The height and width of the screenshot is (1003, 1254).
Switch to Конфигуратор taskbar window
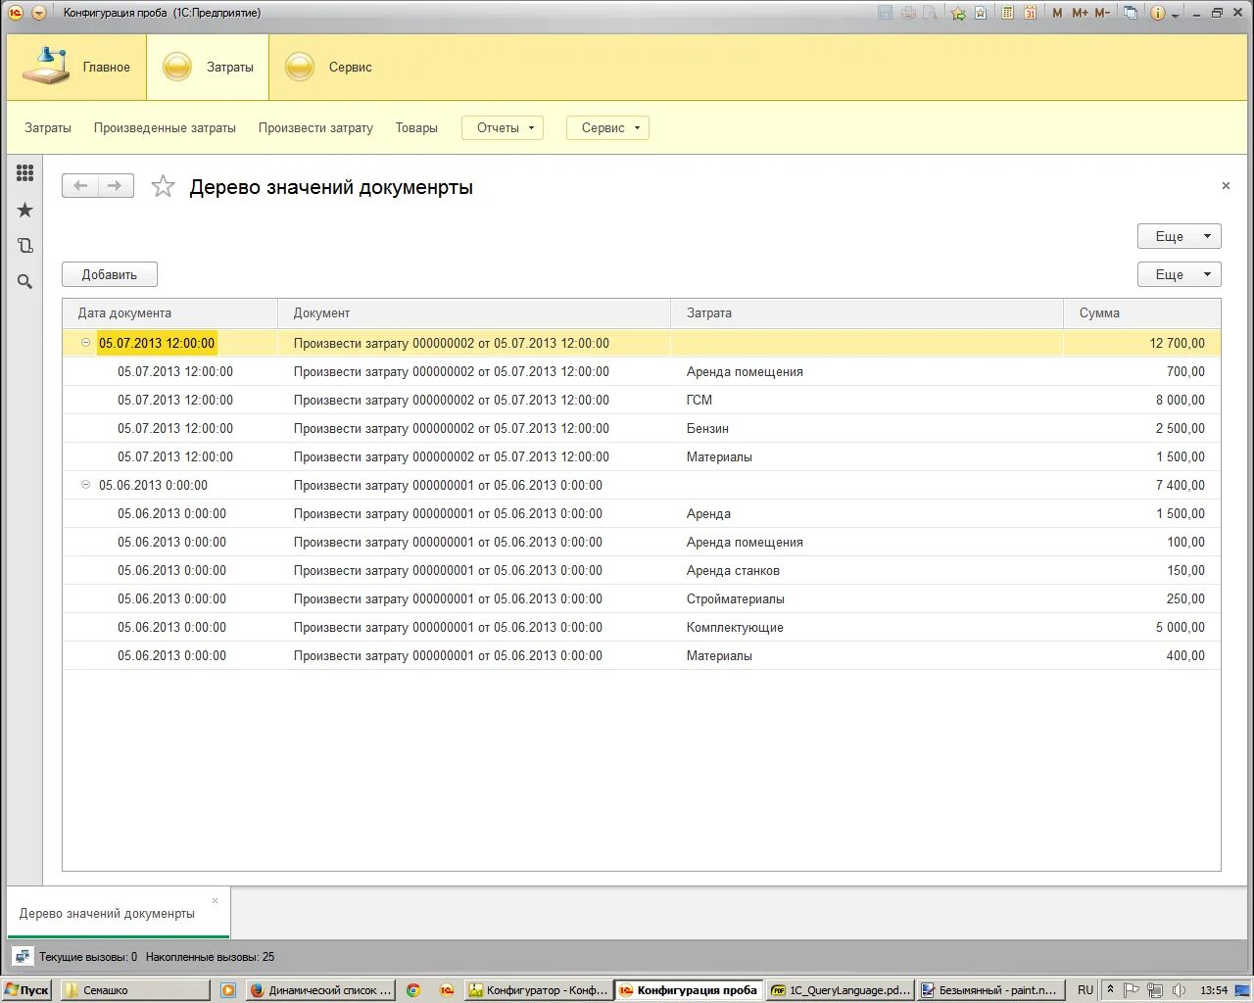[538, 990]
